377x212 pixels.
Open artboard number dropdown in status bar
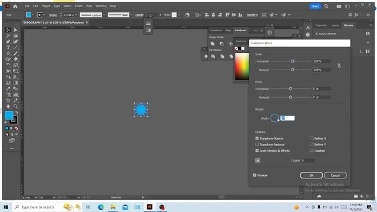78,198
